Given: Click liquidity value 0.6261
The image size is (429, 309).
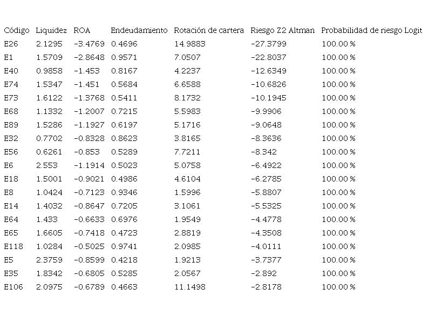Looking at the screenshot, I should point(49,152).
